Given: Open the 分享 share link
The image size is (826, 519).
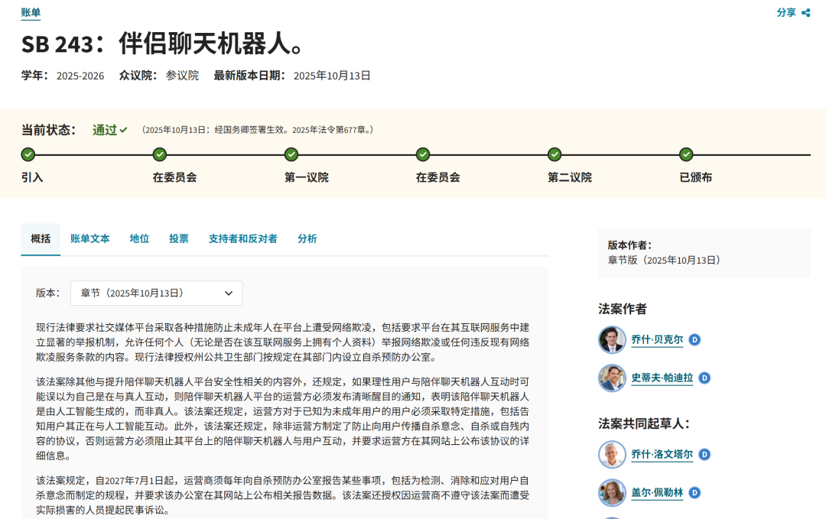Looking at the screenshot, I should pos(786,13).
